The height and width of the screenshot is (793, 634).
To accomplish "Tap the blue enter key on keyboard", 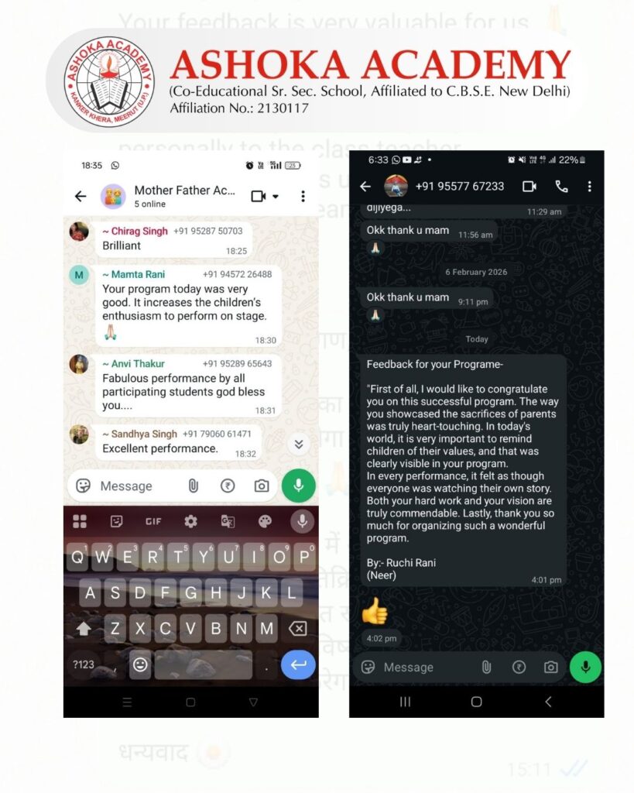I will pos(298,664).
